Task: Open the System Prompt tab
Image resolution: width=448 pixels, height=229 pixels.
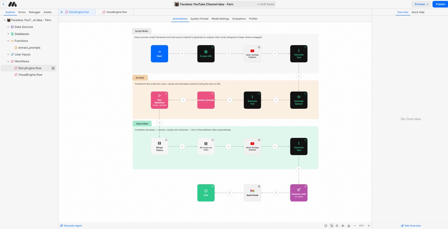Action: point(199,19)
